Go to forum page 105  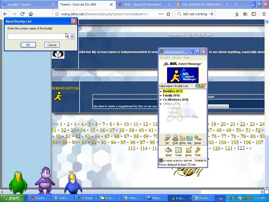pos(235,142)
